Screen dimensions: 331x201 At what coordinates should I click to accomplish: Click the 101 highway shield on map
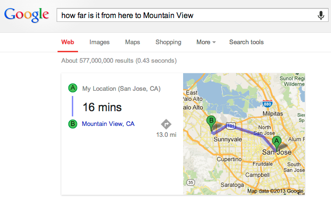pos(231,126)
